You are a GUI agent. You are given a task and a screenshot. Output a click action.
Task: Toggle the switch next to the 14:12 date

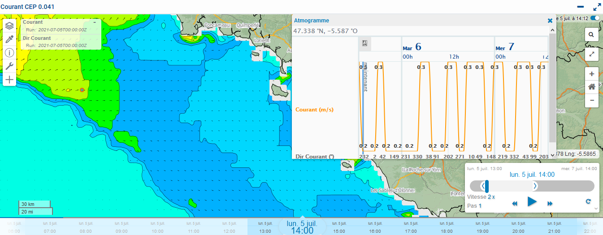click(x=595, y=18)
